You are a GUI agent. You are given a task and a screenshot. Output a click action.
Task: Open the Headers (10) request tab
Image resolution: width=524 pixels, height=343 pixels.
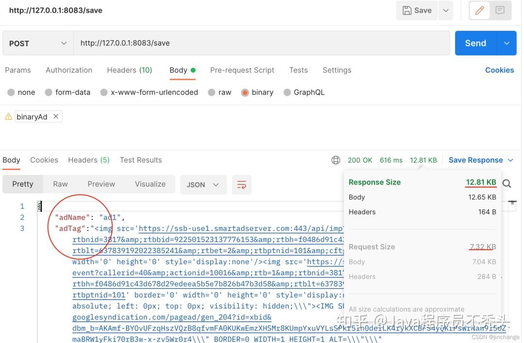tap(130, 70)
